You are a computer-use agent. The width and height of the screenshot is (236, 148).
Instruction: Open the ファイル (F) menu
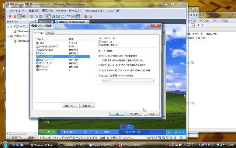17,11
